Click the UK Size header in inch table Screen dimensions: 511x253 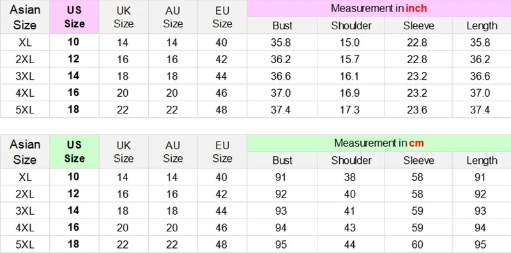pos(123,17)
